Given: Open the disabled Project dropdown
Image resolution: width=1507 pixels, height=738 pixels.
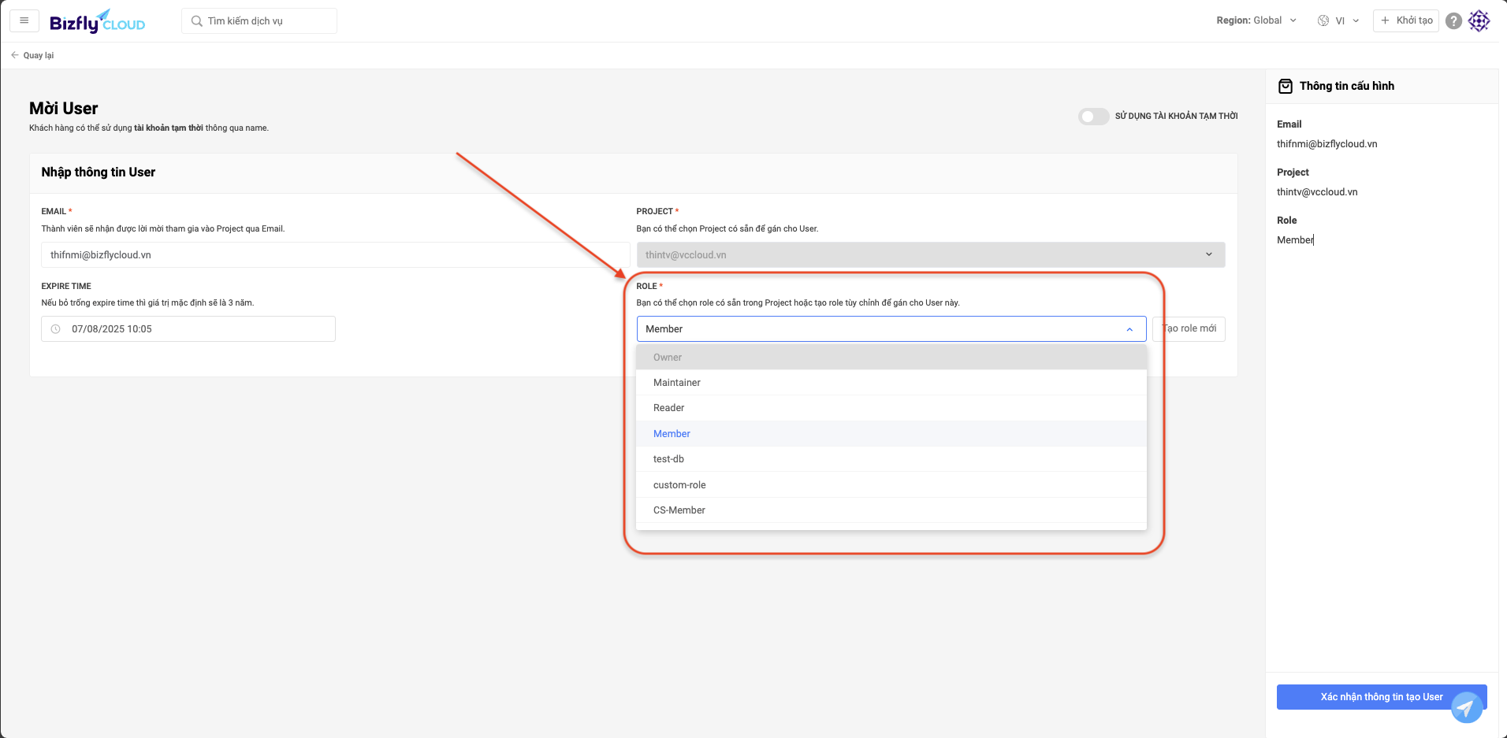Looking at the screenshot, I should coord(930,255).
